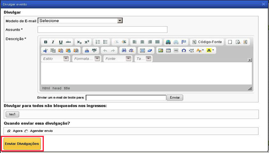Image resolution: width=269 pixels, height=153 pixels.
Task: Click the Enviar Divulgações button
Action: coord(22,143)
